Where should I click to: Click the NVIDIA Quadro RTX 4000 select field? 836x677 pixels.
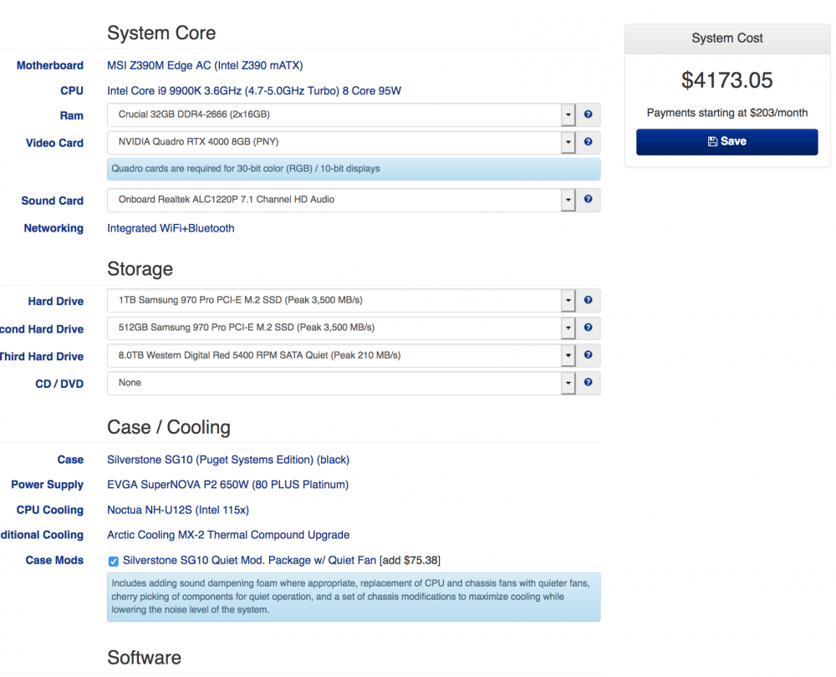341,142
